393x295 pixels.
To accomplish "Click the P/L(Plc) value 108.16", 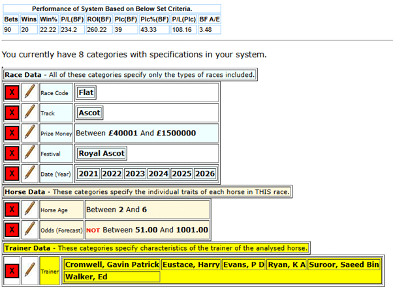I will pyautogui.click(x=183, y=29).
